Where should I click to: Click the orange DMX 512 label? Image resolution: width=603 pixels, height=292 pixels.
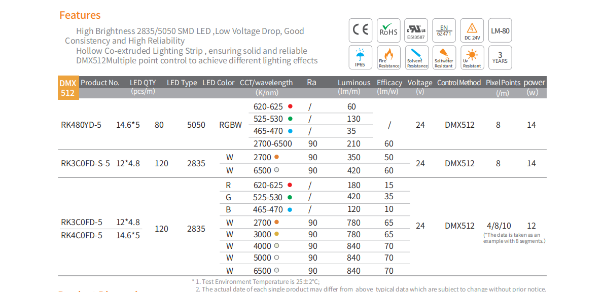click(68, 88)
